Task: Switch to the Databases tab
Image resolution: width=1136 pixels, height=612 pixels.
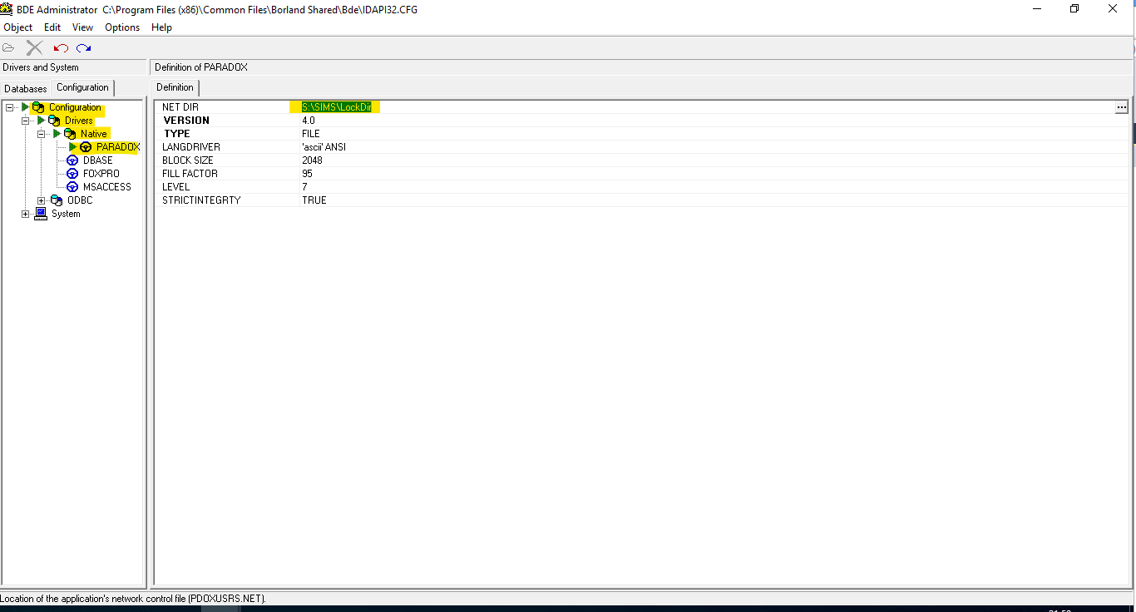Action: (25, 88)
